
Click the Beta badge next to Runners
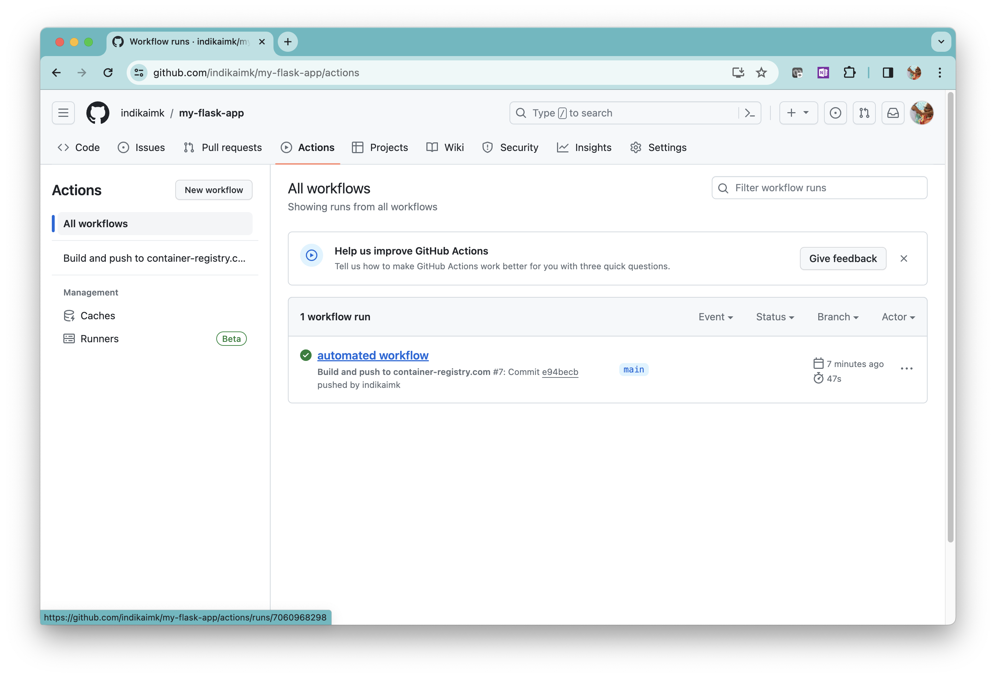click(231, 339)
